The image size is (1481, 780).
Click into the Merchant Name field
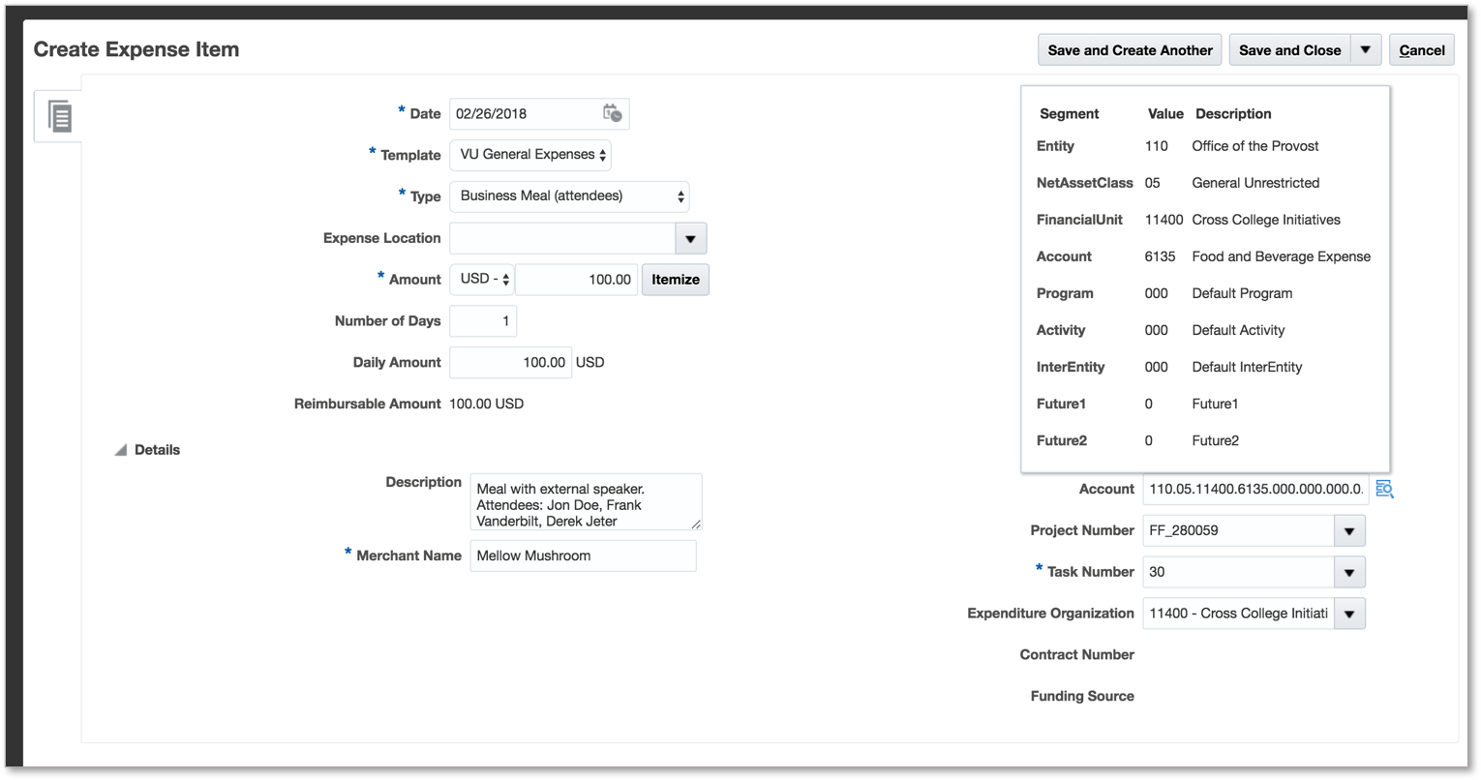coord(583,556)
